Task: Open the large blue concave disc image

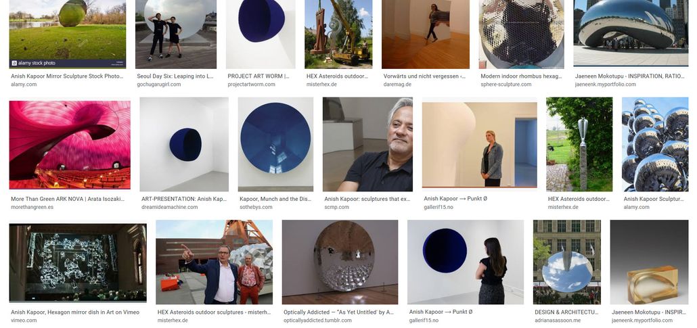Action: [275, 145]
